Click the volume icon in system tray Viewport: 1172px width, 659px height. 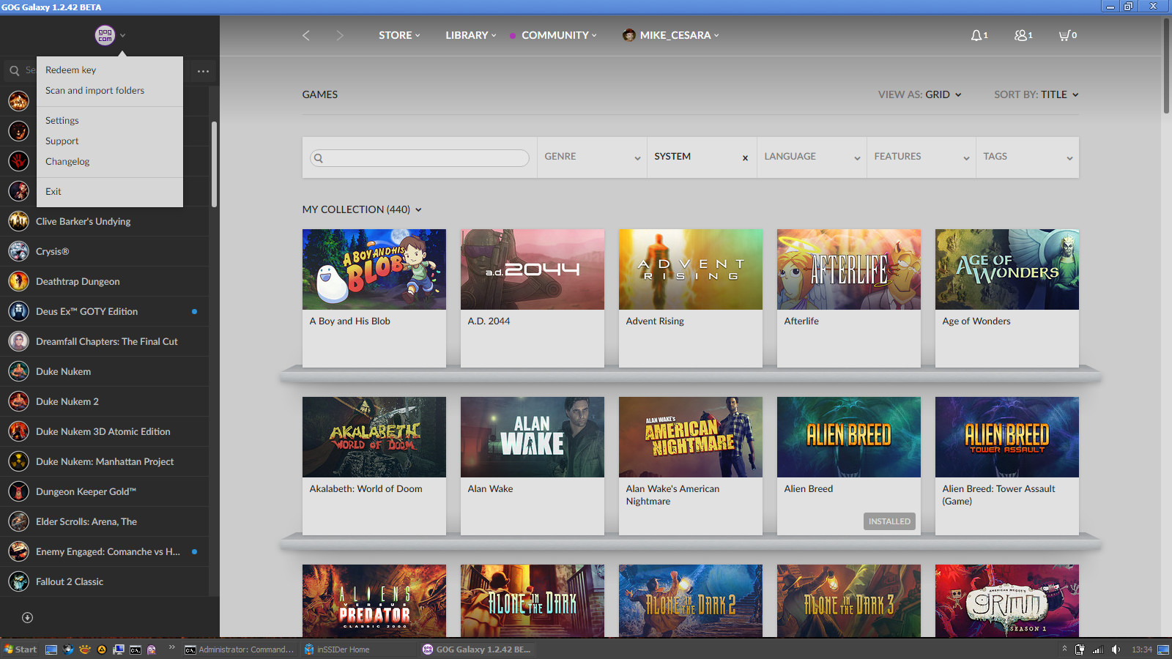click(1116, 649)
